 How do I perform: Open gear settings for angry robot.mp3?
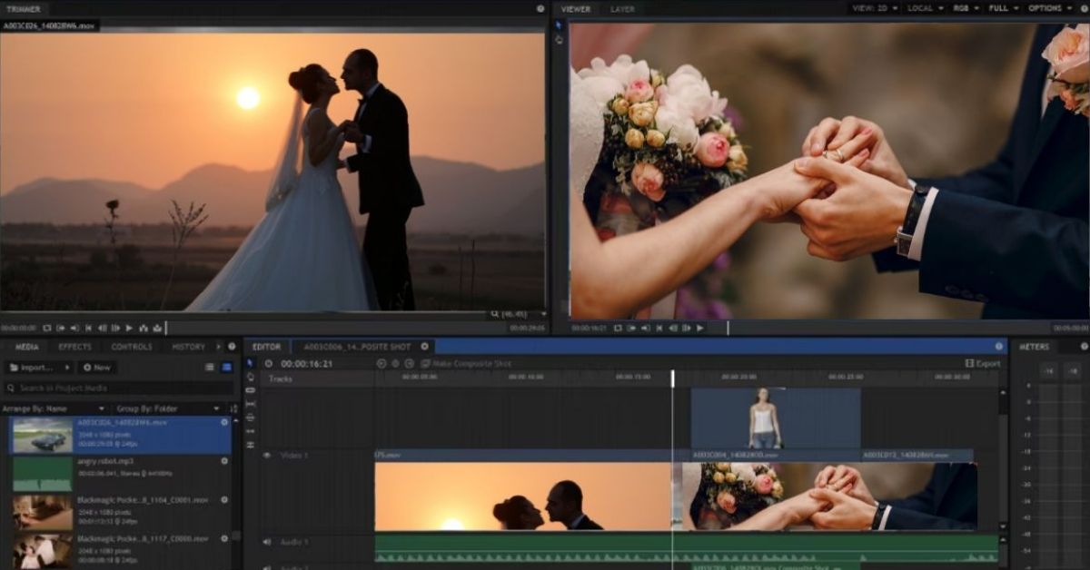coord(224,461)
